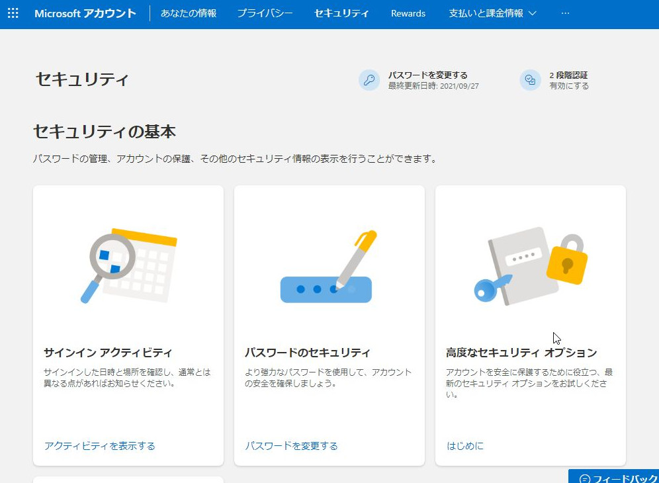
Task: Show more navigation items via ellipsis
Action: pyautogui.click(x=565, y=13)
